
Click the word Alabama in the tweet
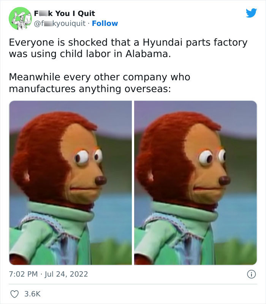pyautogui.click(x=148, y=54)
